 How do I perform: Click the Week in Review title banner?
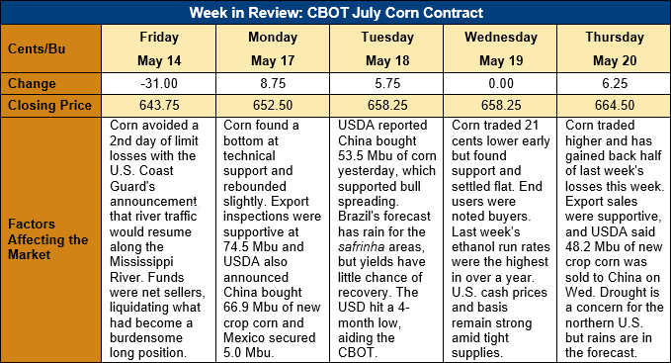336,13
